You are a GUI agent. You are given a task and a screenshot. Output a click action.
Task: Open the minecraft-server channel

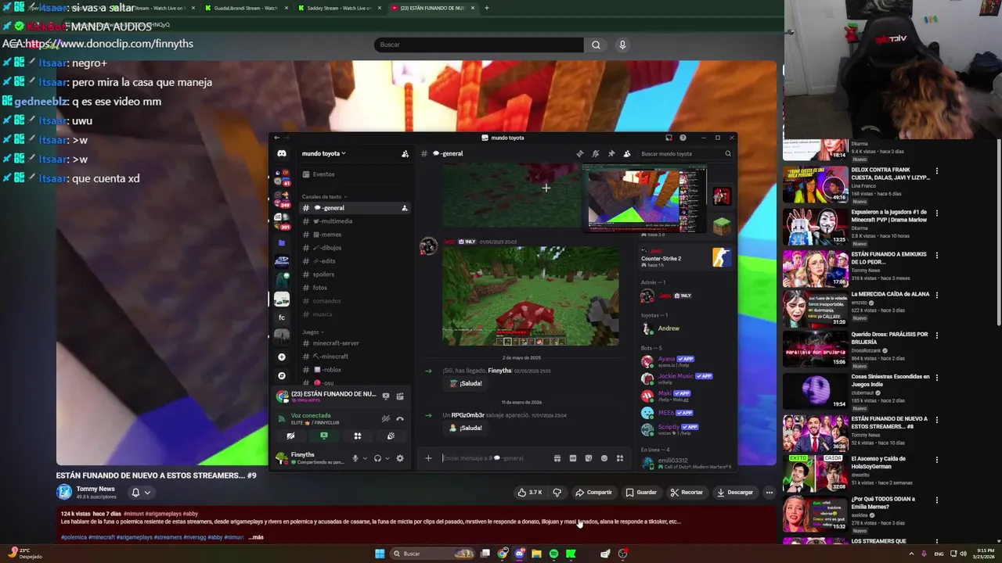(355, 343)
